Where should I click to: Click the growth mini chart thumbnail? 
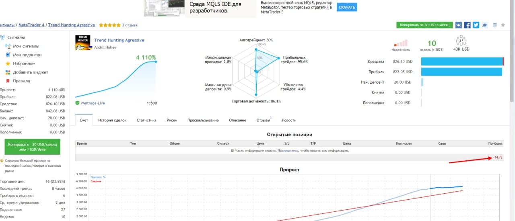pos(116,80)
